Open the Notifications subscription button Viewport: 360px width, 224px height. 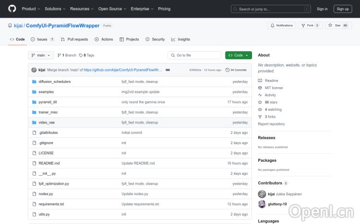tap(281, 25)
